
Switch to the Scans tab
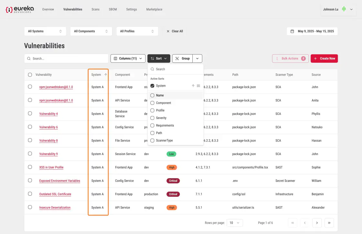click(x=95, y=9)
